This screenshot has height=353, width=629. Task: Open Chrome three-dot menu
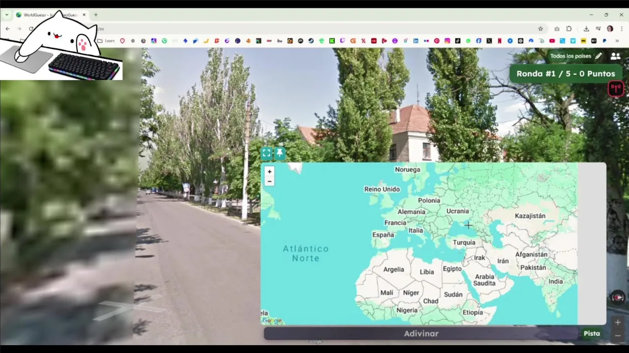pos(622,28)
